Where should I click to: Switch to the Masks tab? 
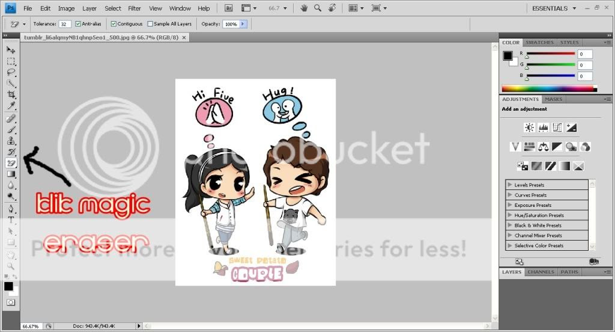(553, 99)
